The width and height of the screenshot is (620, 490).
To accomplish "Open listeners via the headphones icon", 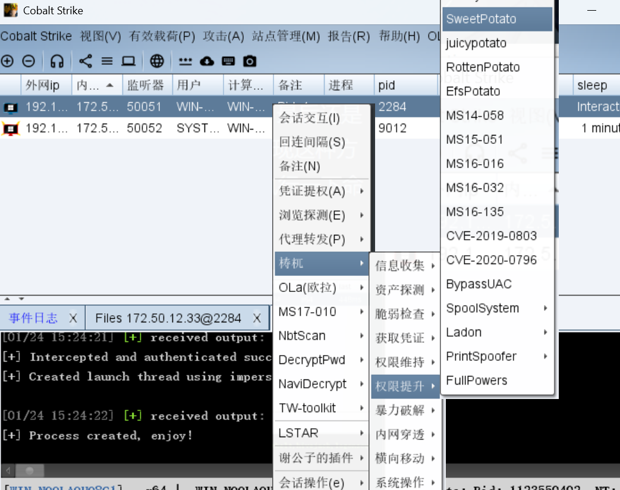I will pyautogui.click(x=57, y=61).
